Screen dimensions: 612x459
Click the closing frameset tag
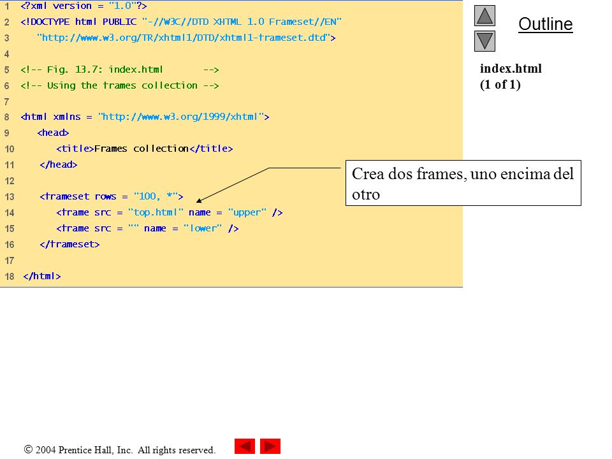tap(69, 244)
